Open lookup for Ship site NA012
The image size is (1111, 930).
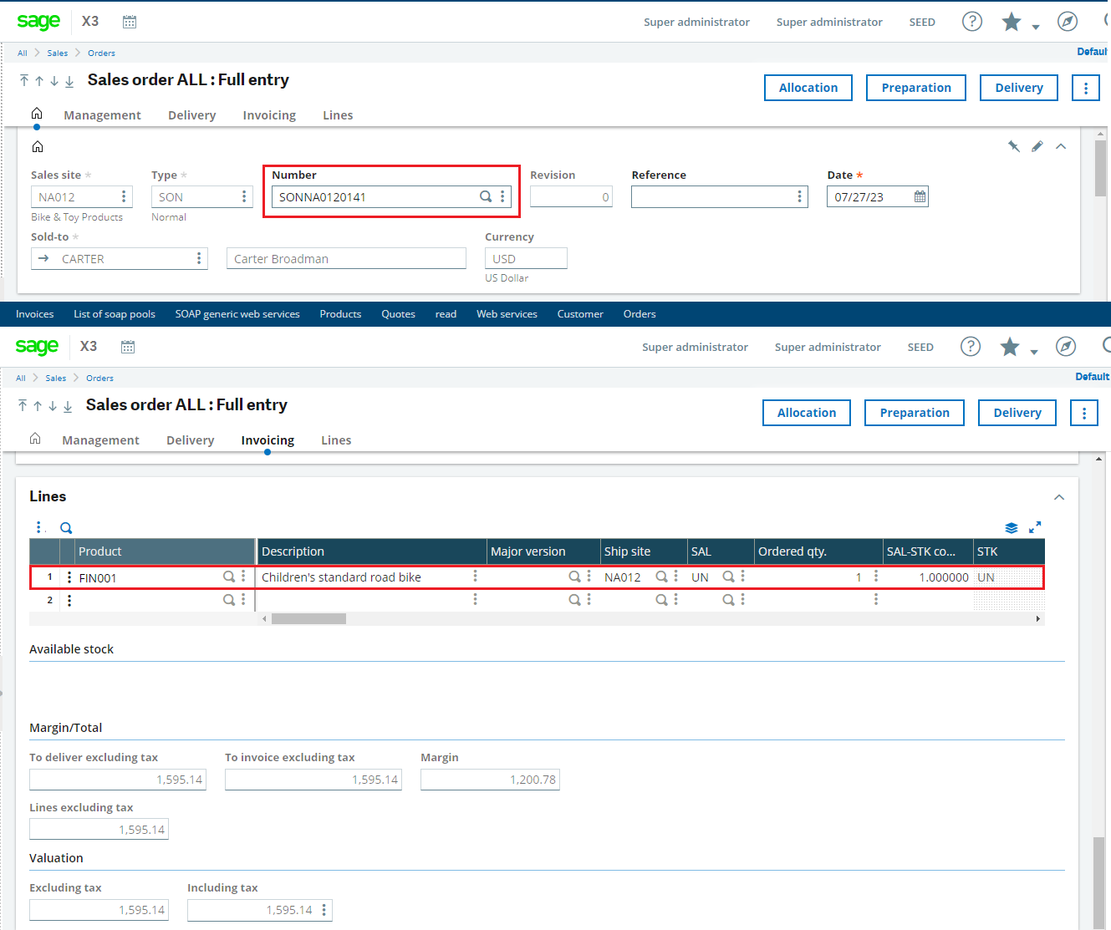pyautogui.click(x=661, y=577)
